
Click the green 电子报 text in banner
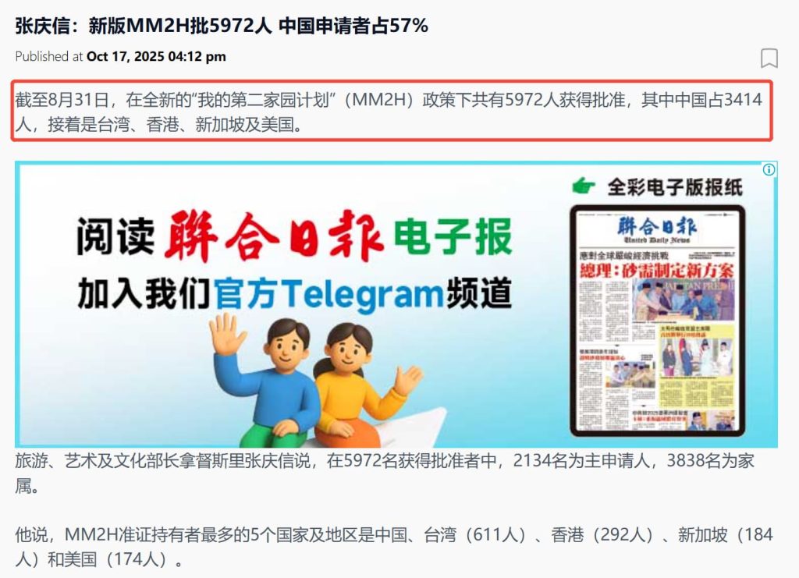(453, 236)
